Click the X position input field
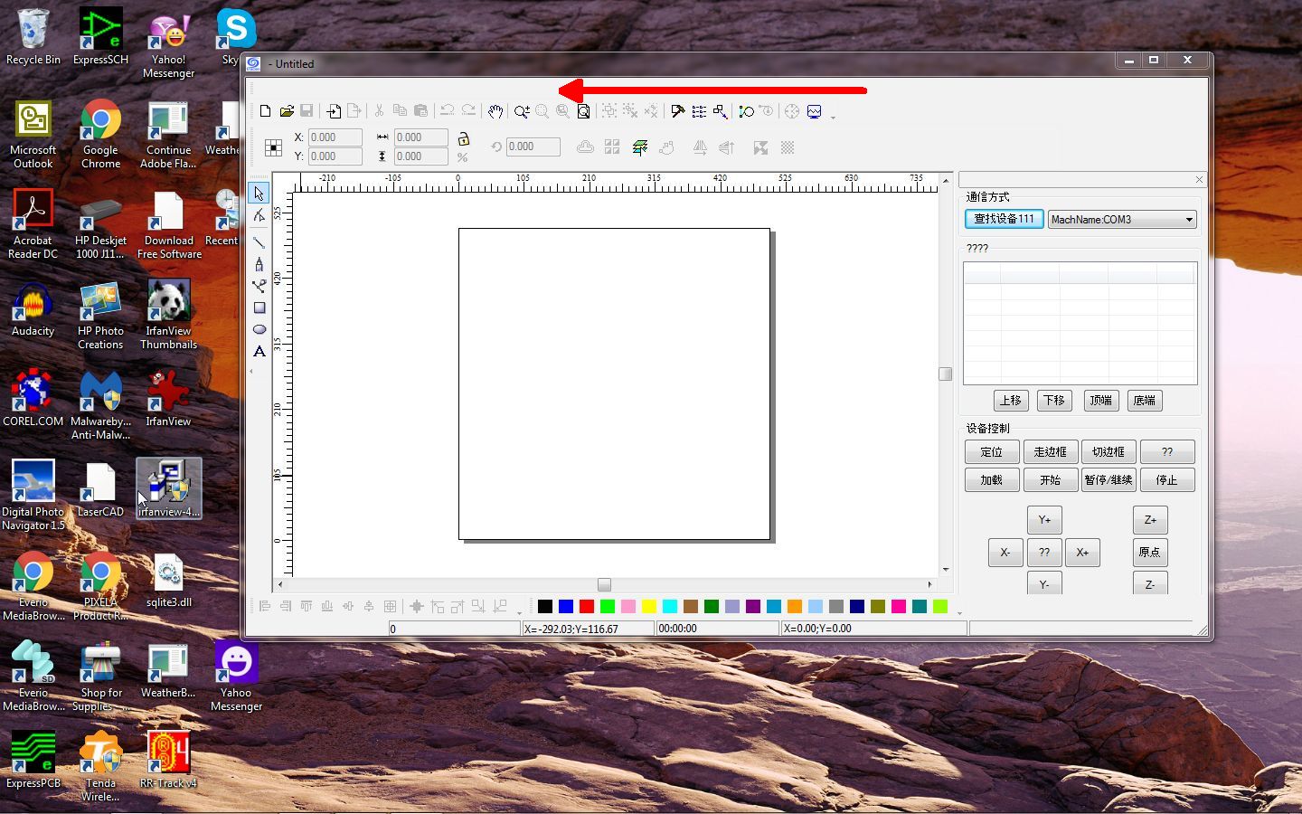1302x814 pixels. click(335, 137)
